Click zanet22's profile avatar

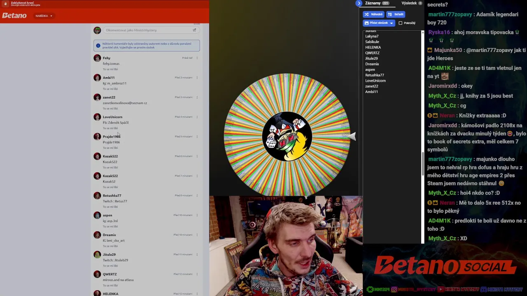coord(97,97)
